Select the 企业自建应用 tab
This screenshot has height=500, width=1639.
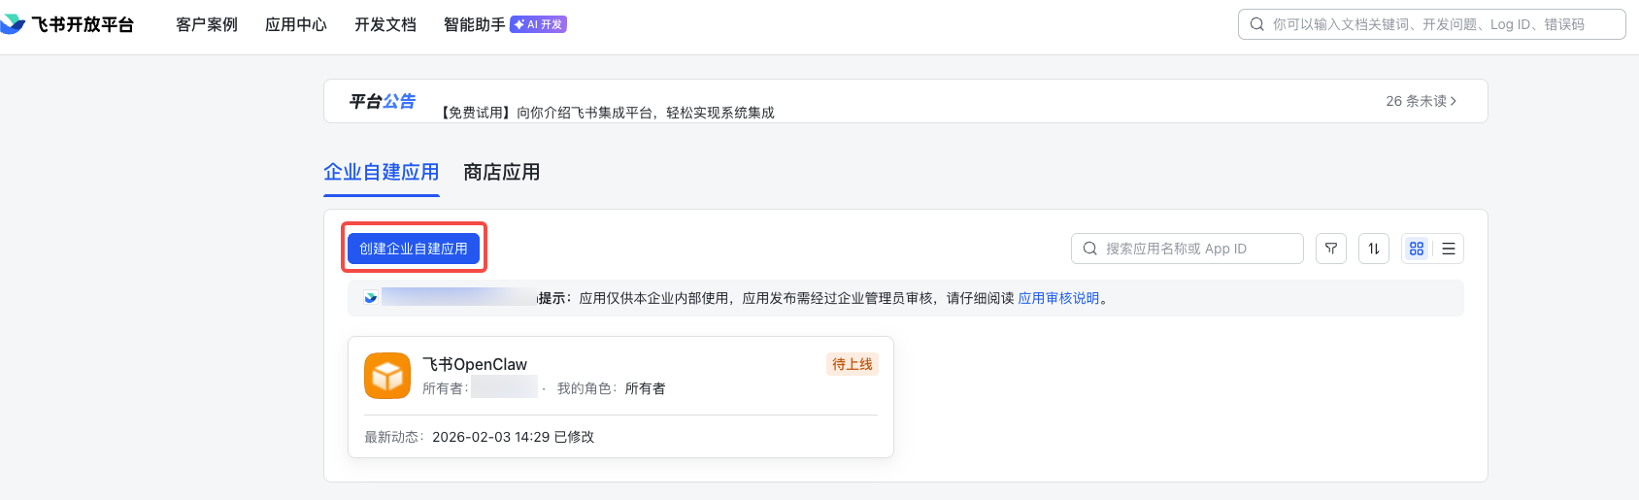pos(382,172)
